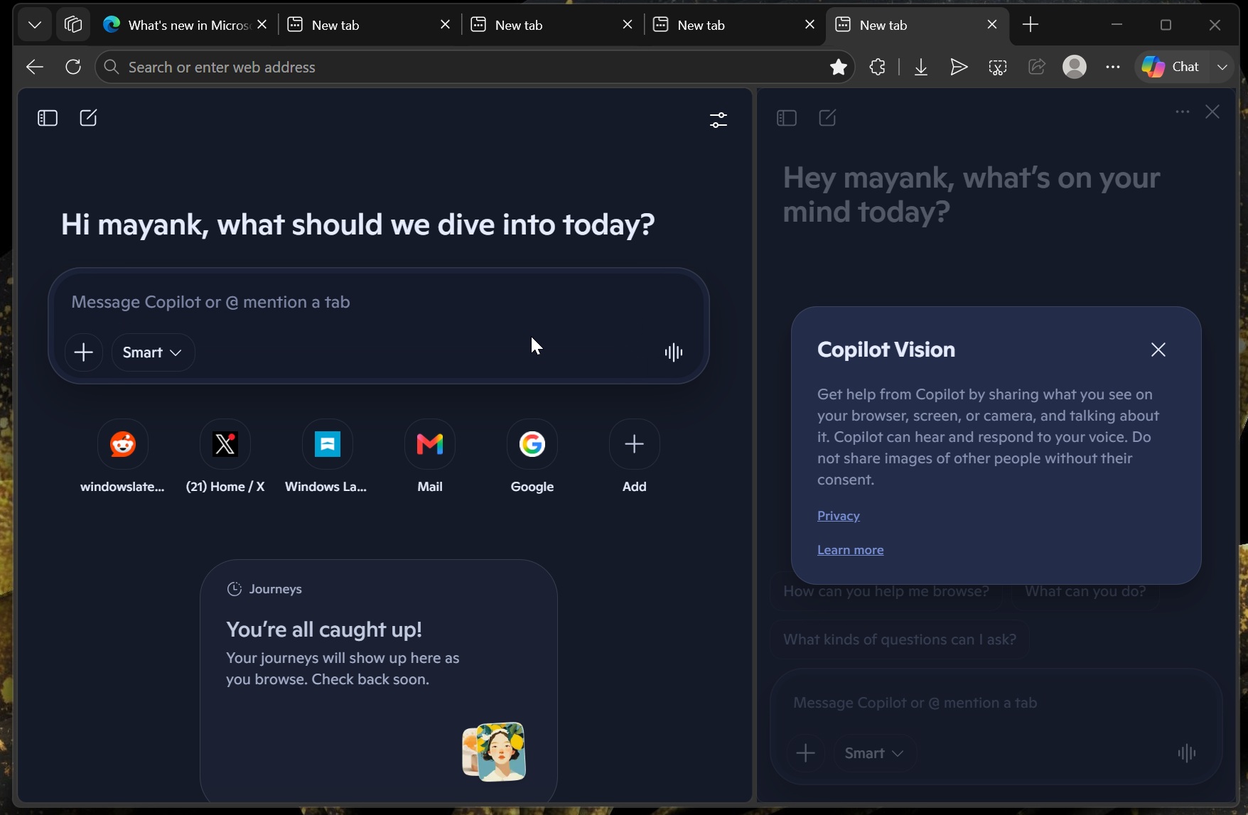Screen dimensions: 1248x815
Task: Start a new chat in Copilot side pane
Action: coord(827,118)
